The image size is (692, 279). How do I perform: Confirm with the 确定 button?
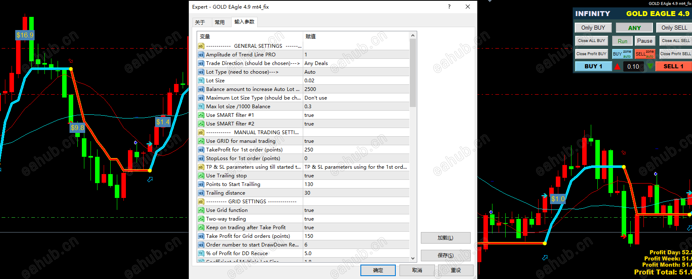coord(378,270)
